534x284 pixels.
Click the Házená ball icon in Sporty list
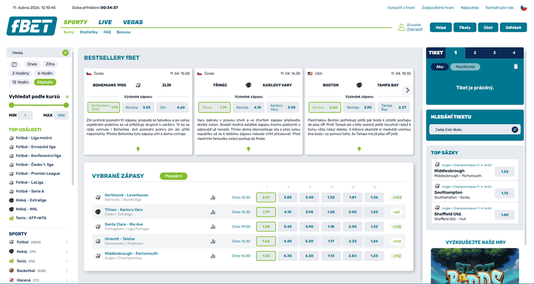point(11,280)
